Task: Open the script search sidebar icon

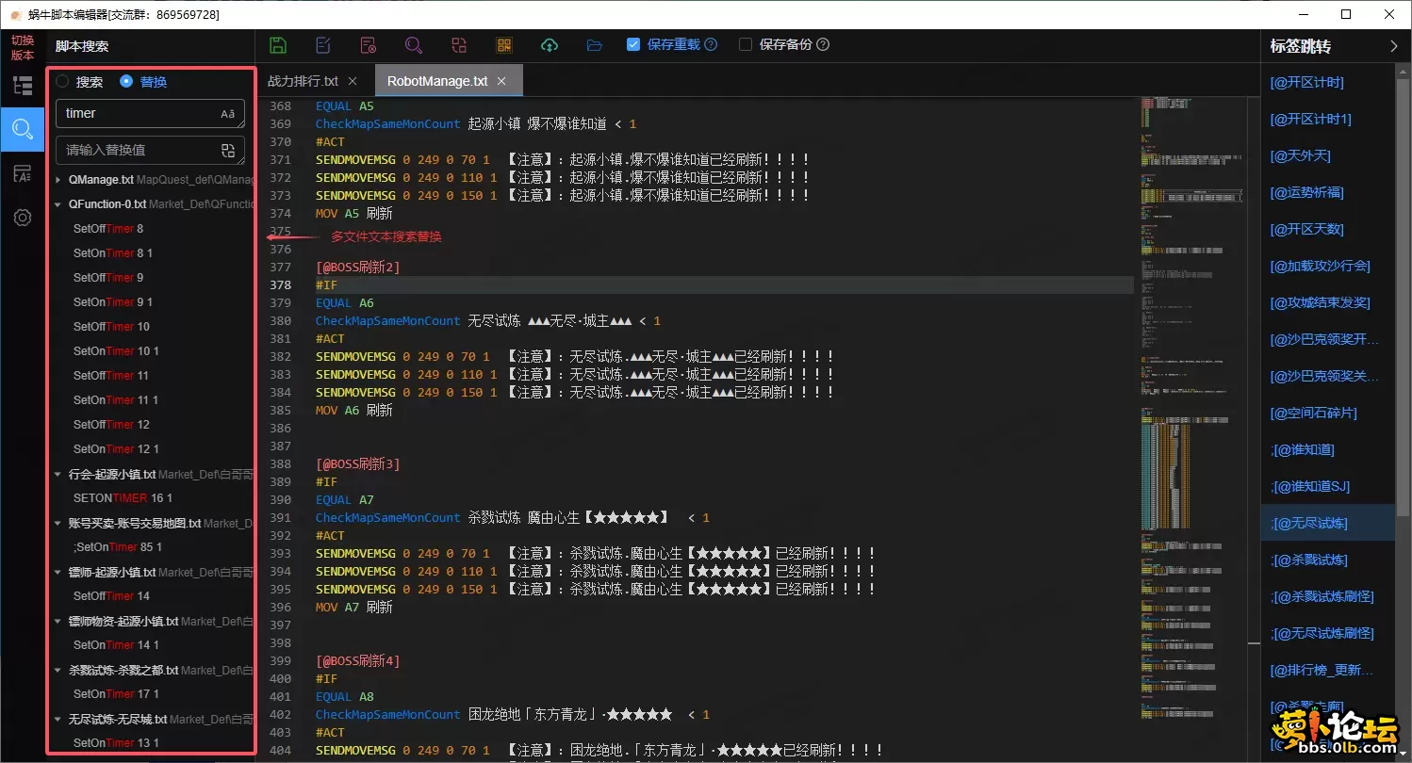Action: (23, 129)
